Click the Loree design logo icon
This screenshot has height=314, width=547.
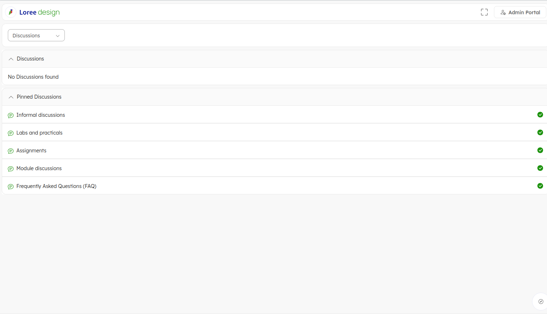[x=11, y=12]
